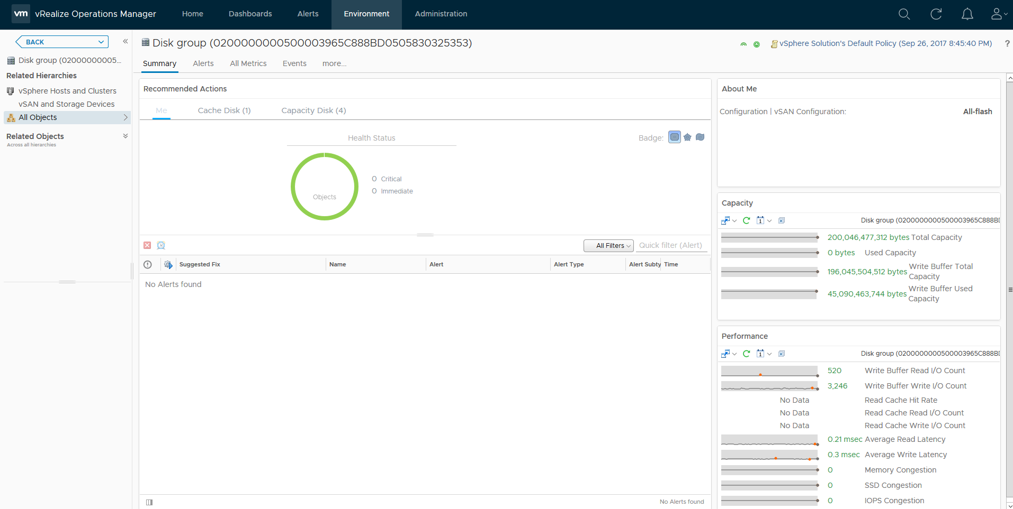Click the Total Capacity sparkline
This screenshot has height=509, width=1013.
(770, 238)
